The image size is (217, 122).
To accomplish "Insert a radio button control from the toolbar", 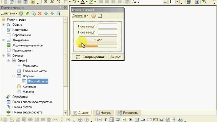I will [130, 120].
